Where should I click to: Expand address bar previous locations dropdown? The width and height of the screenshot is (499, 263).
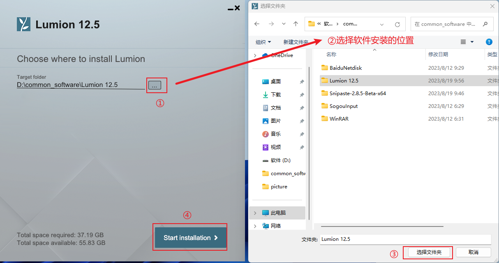[382, 24]
